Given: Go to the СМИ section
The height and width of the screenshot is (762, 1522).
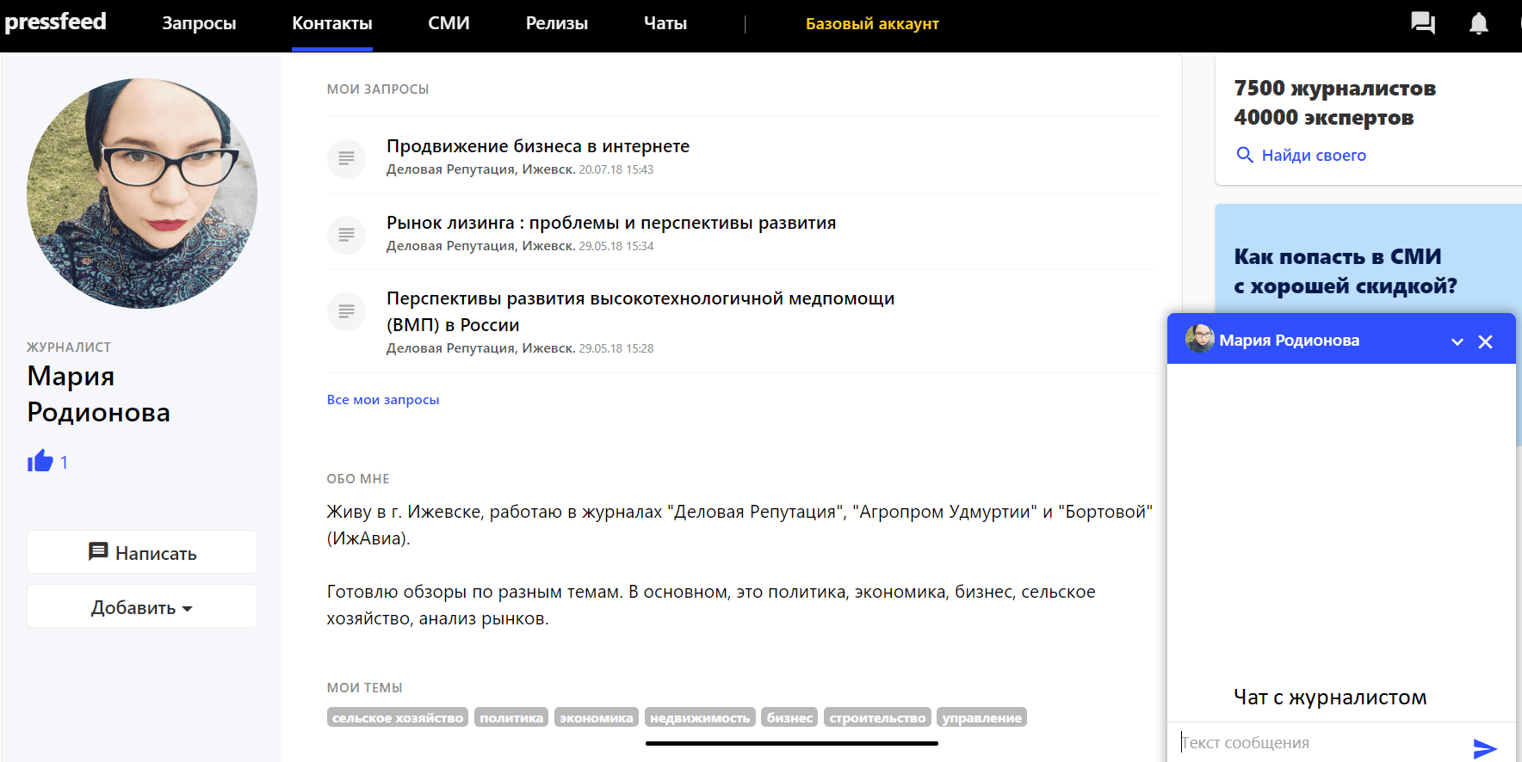Looking at the screenshot, I should click(449, 23).
